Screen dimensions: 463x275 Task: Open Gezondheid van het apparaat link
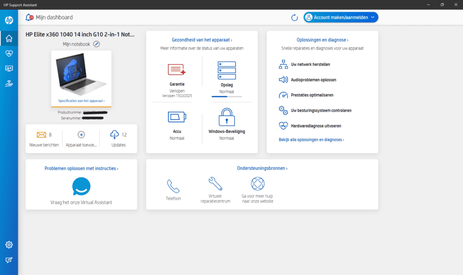tap(202, 40)
